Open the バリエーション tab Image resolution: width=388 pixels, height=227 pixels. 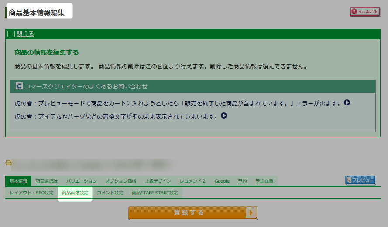tap(82, 181)
